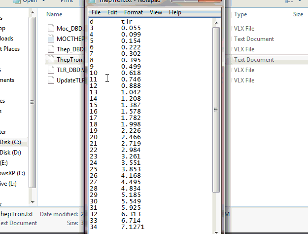This screenshot has width=308, height=234.
Task: Select the Thep_DBD file icon
Action: tap(52, 49)
